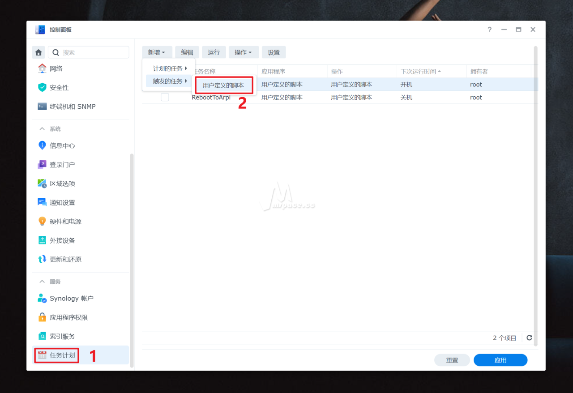Click the 操作 column header
This screenshot has height=393, width=573.
tap(362, 72)
